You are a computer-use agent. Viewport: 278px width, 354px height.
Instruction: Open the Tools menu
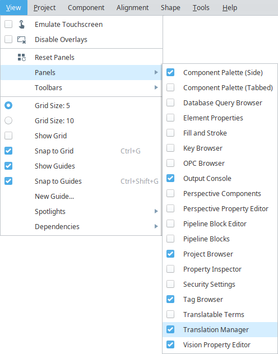201,8
